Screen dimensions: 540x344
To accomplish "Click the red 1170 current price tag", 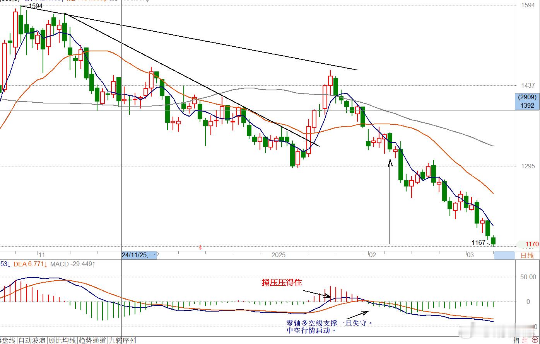I will pos(532,244).
